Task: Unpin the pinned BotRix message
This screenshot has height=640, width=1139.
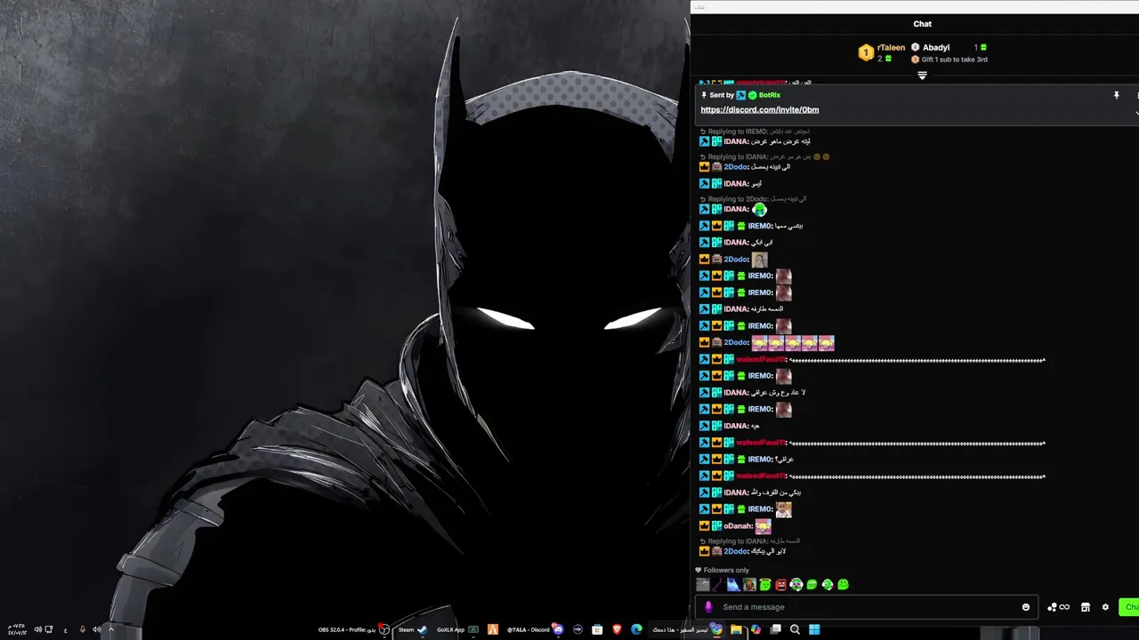Action: pyautogui.click(x=1116, y=95)
